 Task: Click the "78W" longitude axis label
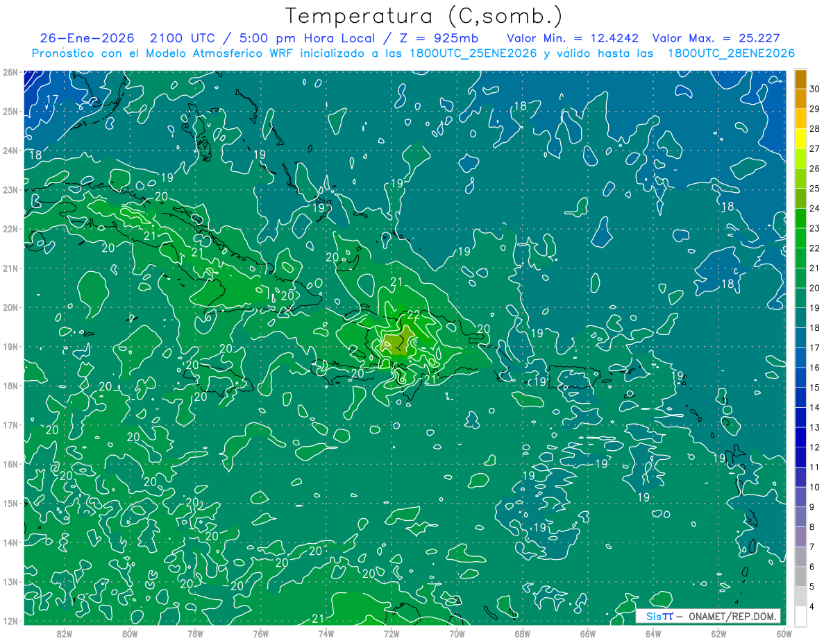tap(195, 633)
